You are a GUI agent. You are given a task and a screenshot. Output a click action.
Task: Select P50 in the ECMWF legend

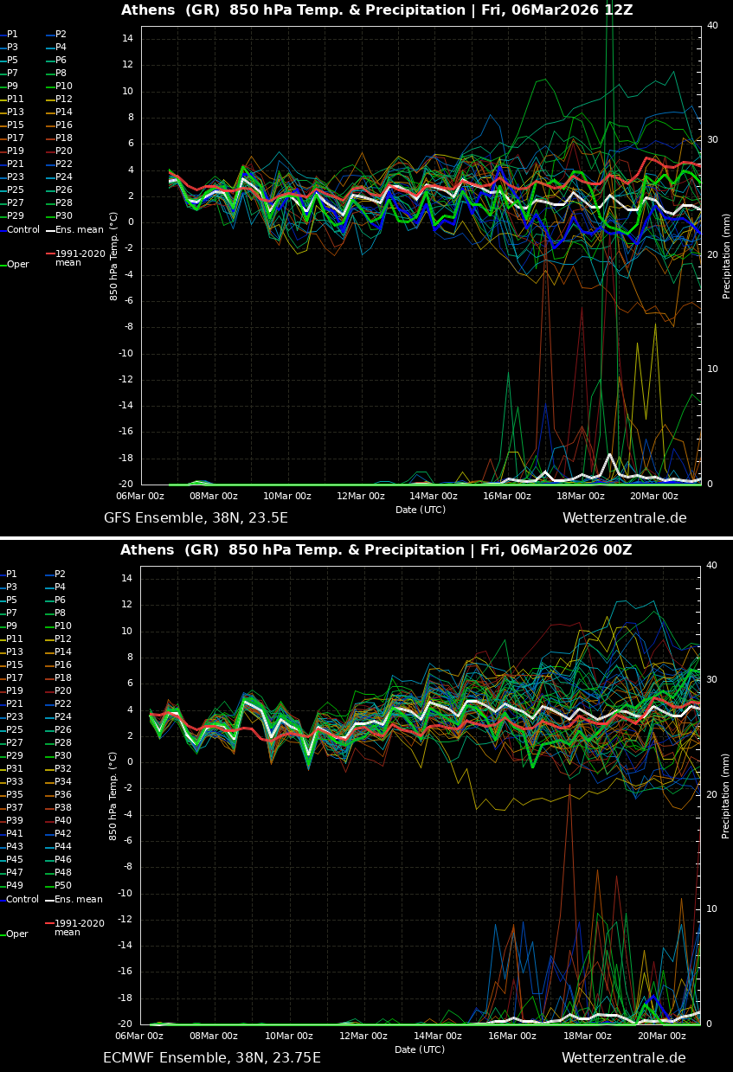(63, 886)
